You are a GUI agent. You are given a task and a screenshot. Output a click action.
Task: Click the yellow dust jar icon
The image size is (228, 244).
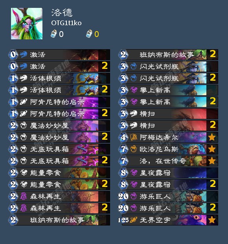89,34
